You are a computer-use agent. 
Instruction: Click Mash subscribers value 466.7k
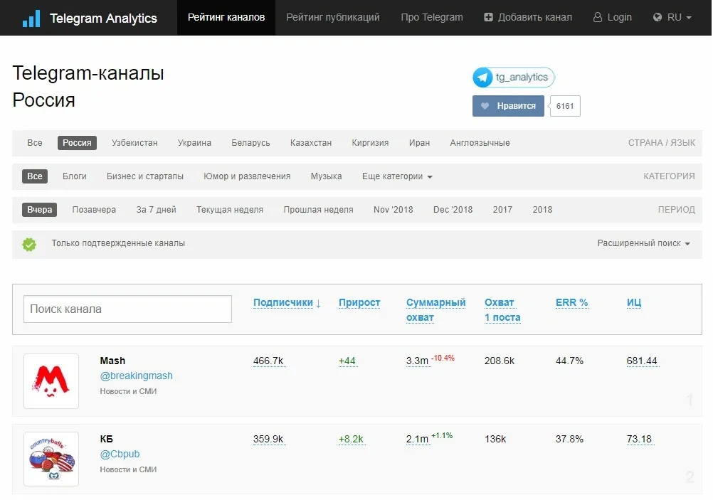click(268, 361)
